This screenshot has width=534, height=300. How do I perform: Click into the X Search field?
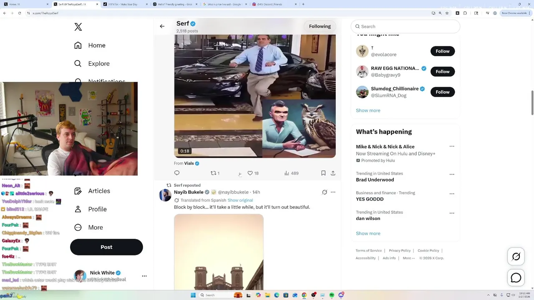406,26
